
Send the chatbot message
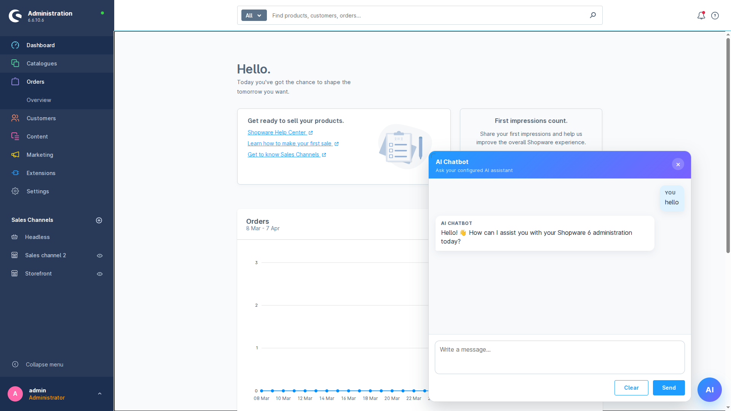point(669,388)
